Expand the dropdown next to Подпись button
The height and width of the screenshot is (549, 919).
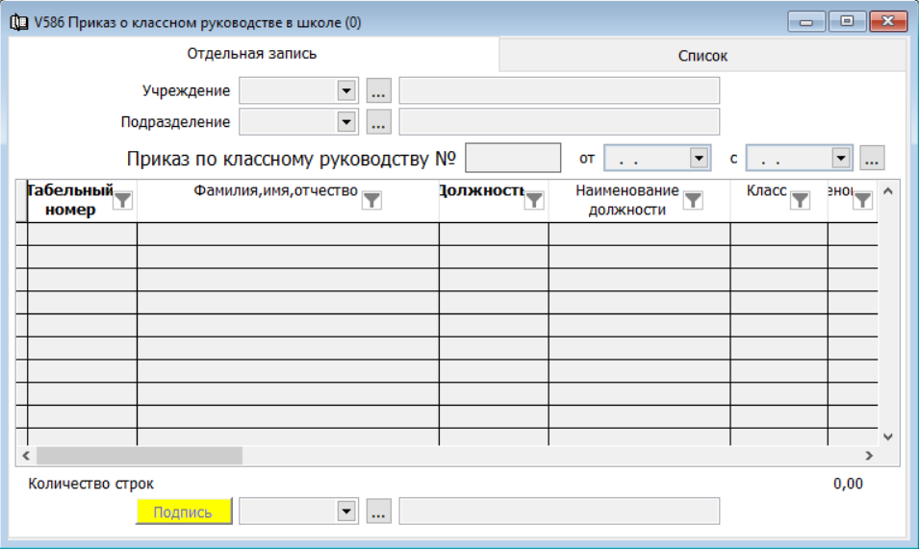(346, 512)
